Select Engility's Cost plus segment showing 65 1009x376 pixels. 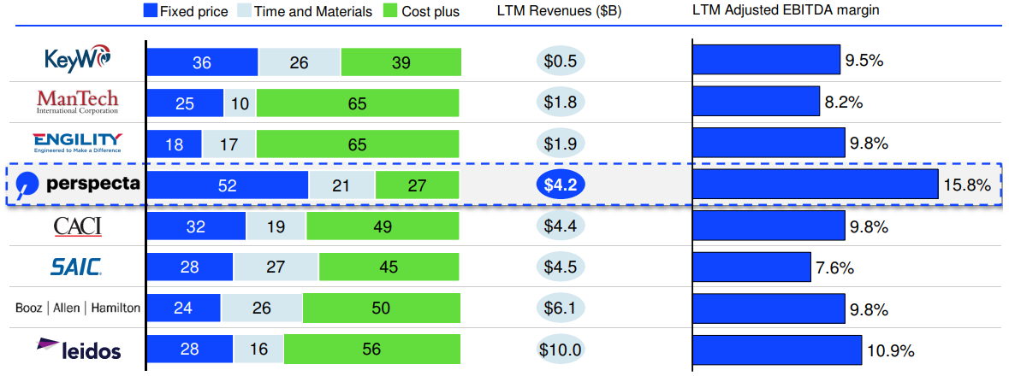[x=358, y=144]
